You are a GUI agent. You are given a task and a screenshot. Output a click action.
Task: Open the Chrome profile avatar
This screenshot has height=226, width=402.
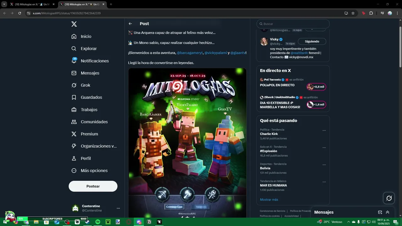[390, 13]
